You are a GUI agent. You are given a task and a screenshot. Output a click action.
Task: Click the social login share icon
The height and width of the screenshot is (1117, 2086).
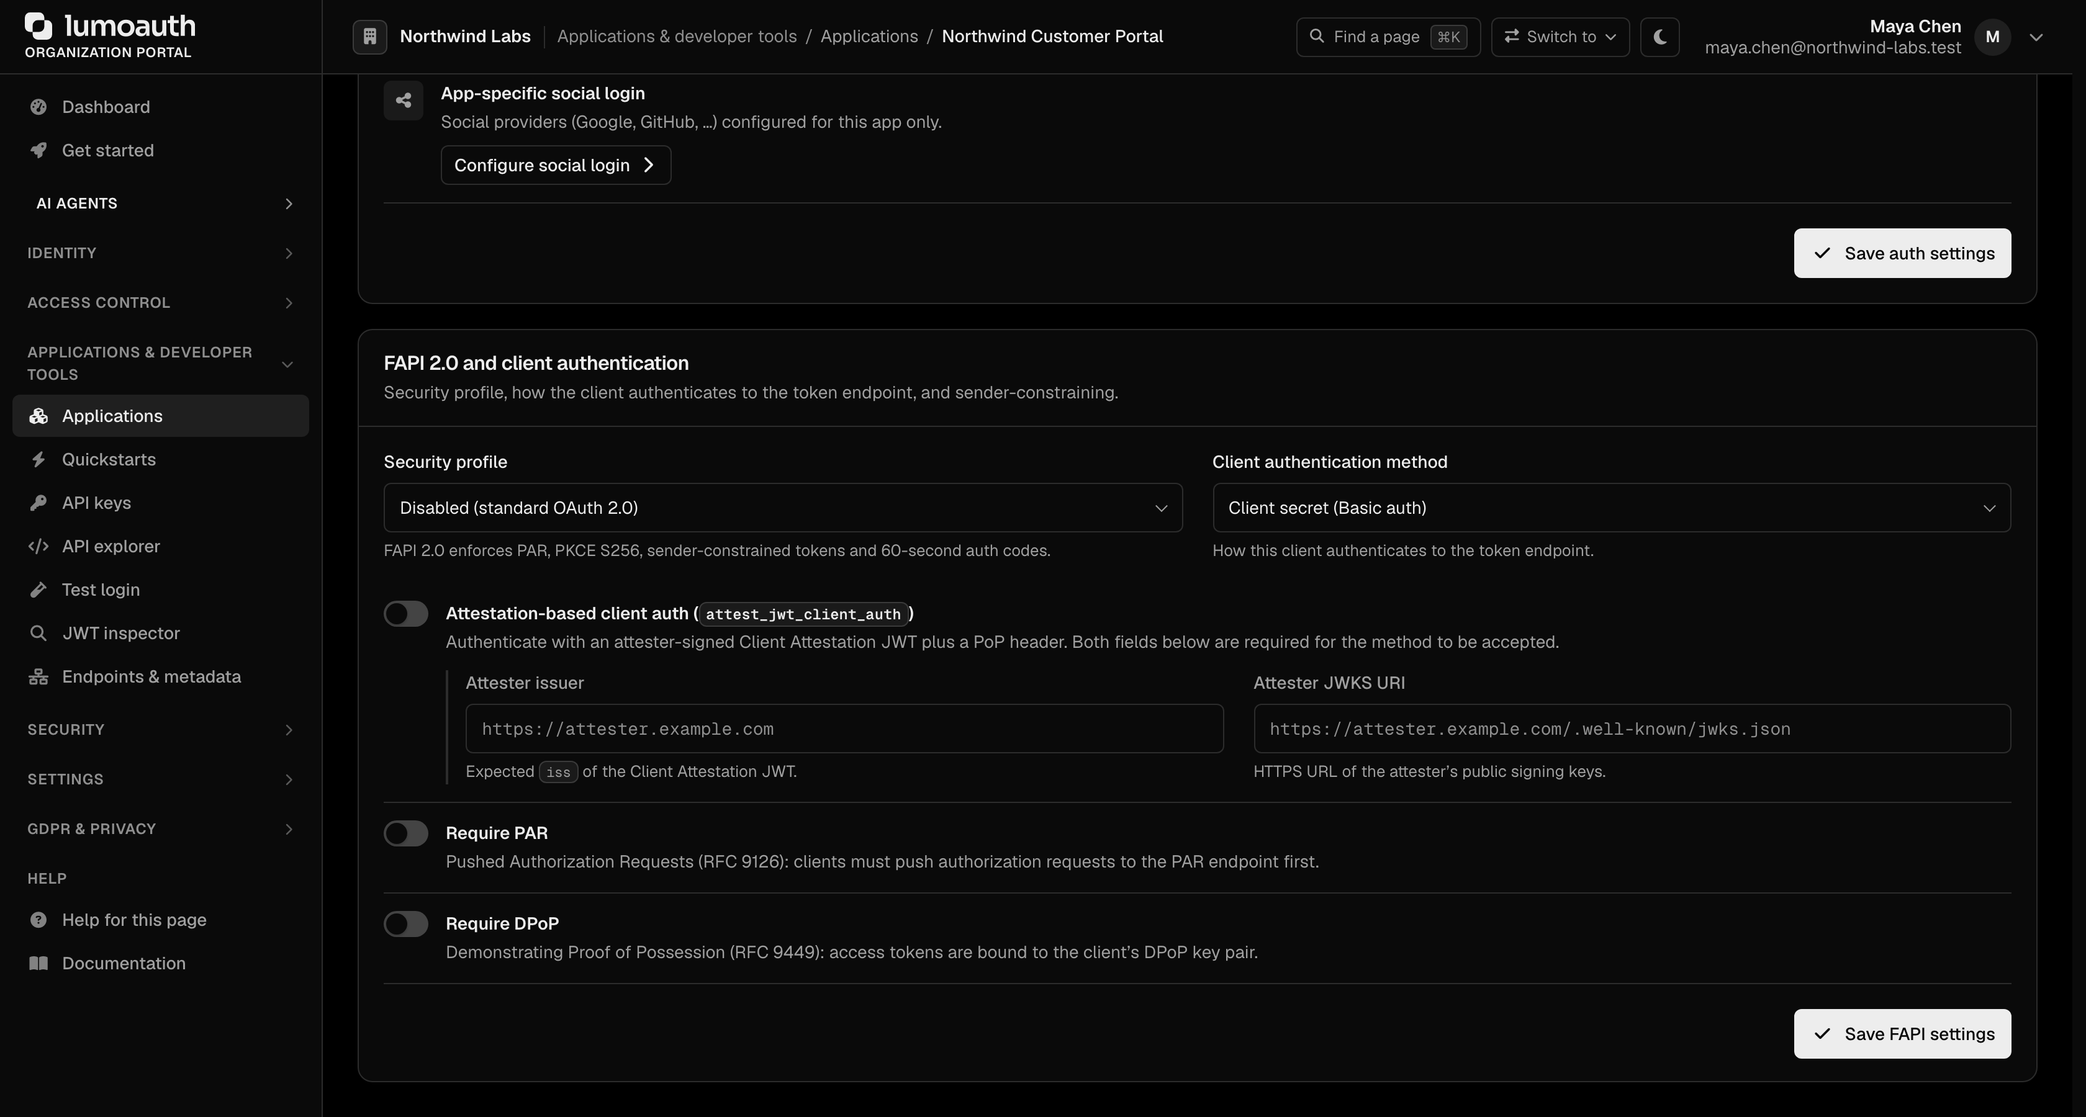(404, 101)
